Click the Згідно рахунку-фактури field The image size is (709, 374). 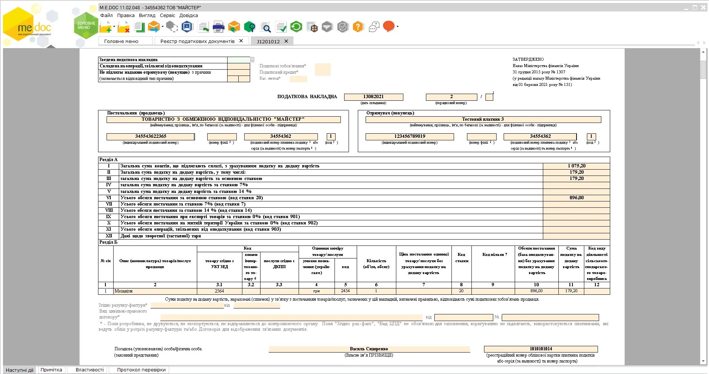187,305
